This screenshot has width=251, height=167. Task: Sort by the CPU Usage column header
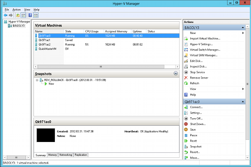click(x=94, y=31)
